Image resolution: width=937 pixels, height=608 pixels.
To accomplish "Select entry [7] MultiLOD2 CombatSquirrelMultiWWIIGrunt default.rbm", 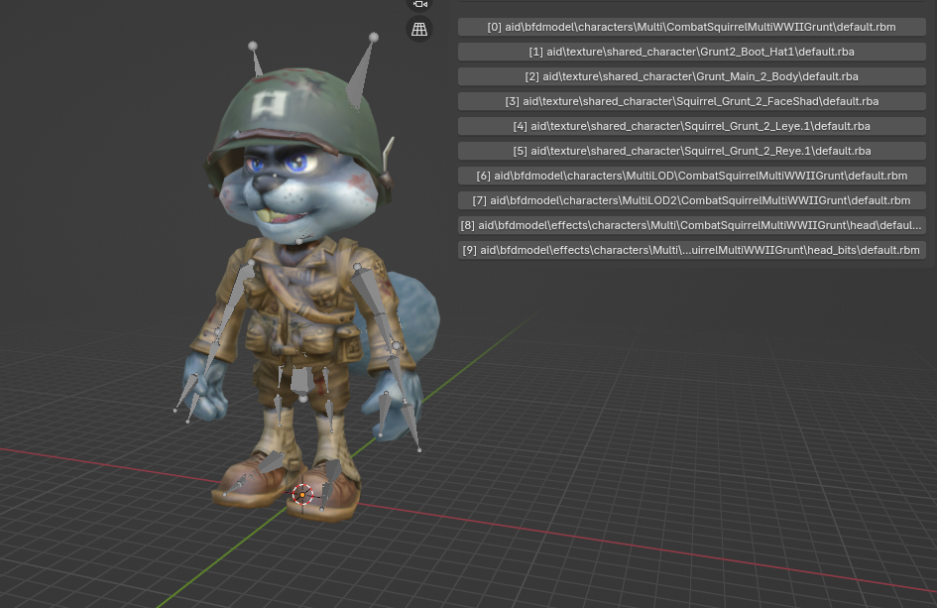I will point(691,200).
